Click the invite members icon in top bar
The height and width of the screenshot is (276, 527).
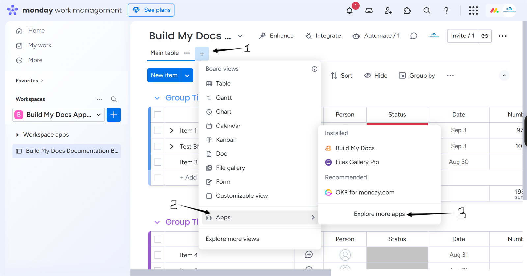pyautogui.click(x=388, y=11)
